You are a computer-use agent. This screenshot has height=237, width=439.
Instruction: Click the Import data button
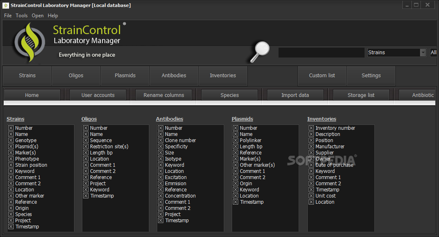295,95
